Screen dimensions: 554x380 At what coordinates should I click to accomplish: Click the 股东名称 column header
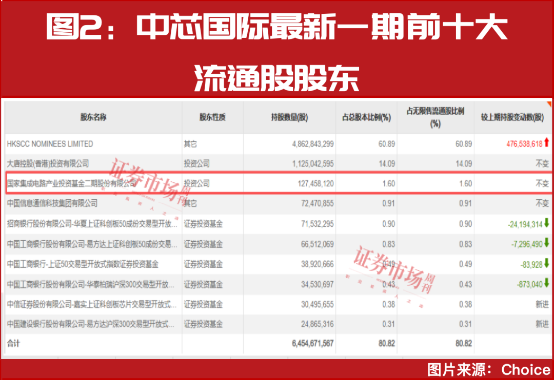point(93,117)
